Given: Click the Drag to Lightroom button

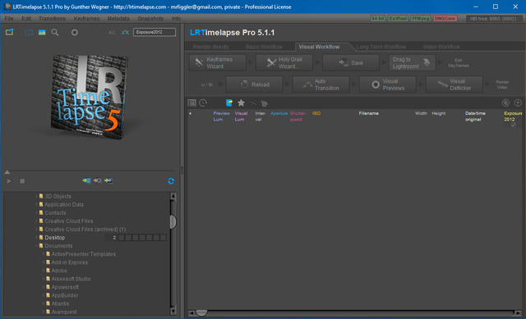Looking at the screenshot, I should (x=413, y=63).
